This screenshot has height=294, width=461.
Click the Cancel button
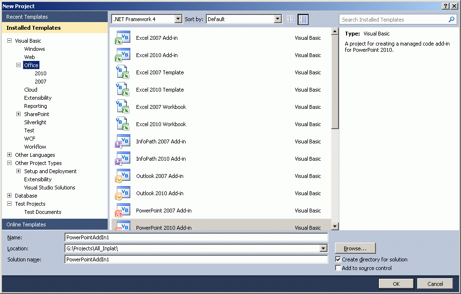[x=435, y=284]
